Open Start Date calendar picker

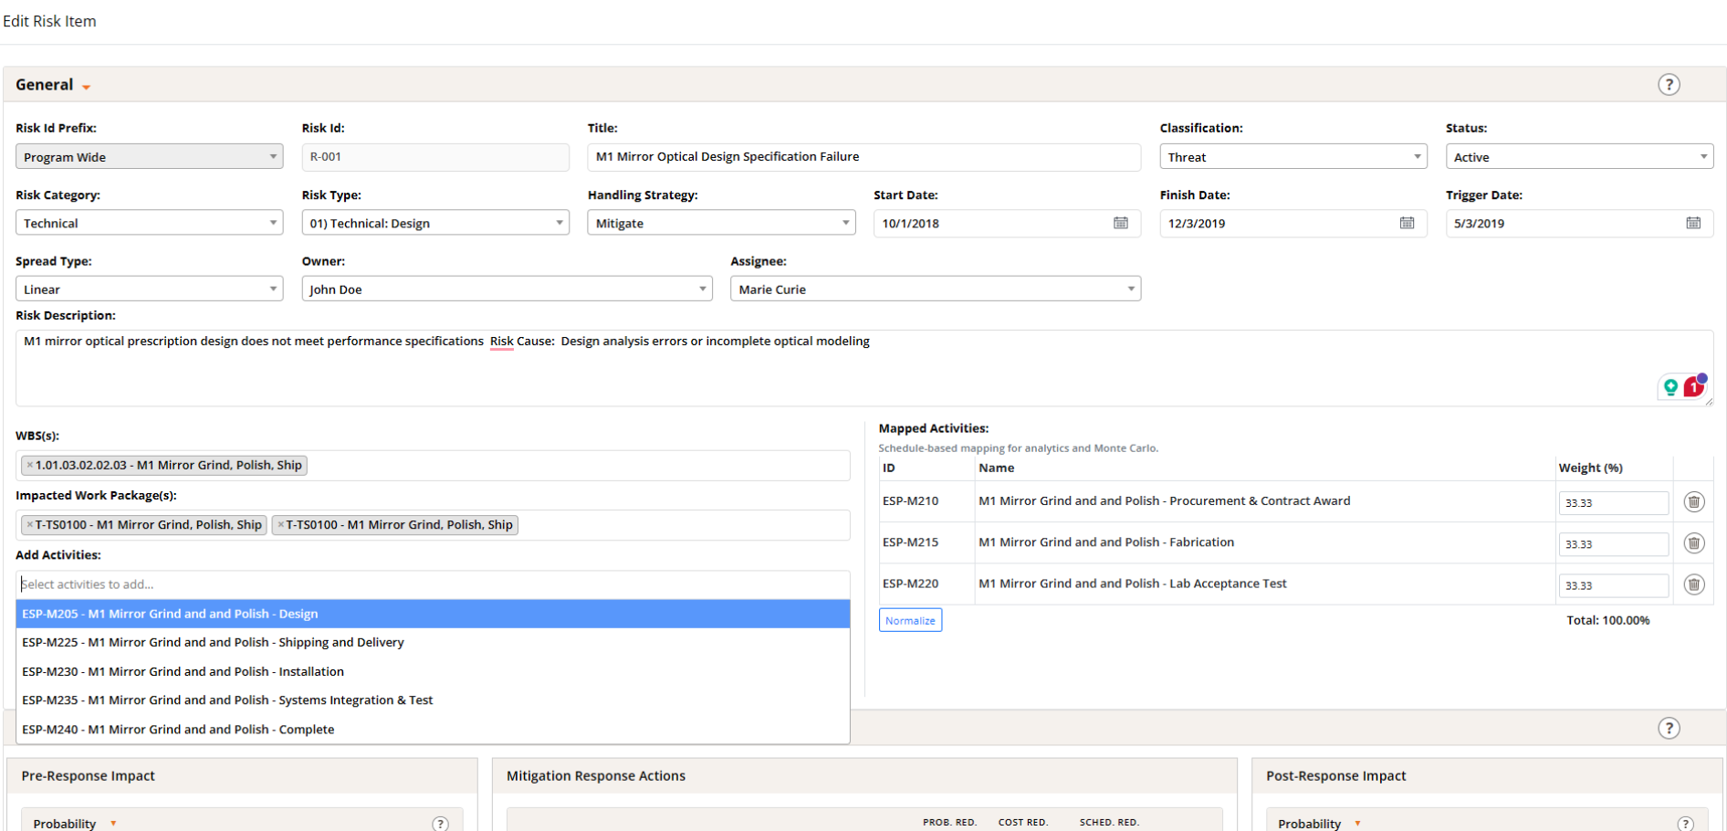[x=1121, y=223]
